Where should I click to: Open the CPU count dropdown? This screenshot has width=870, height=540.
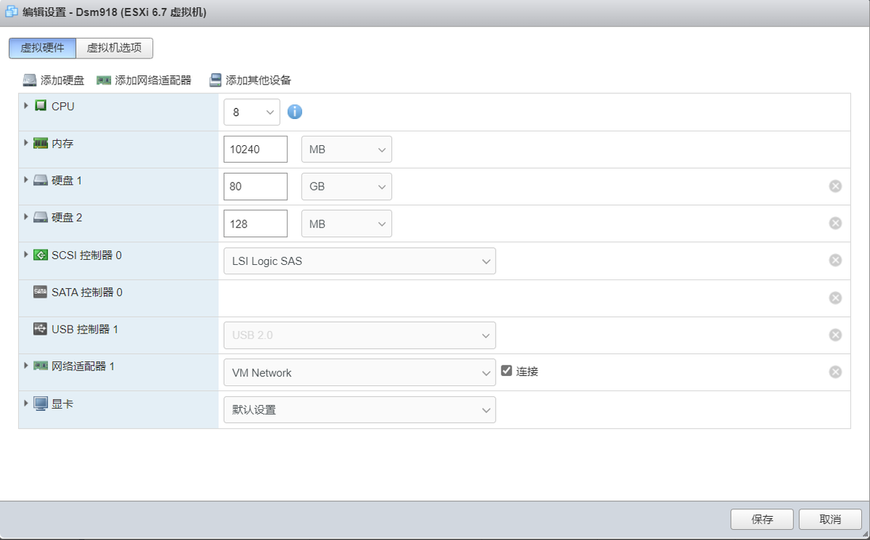252,112
